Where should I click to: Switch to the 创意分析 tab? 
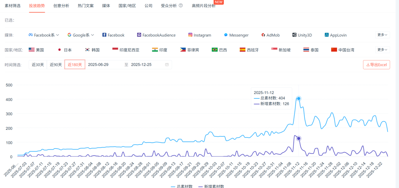point(61,6)
